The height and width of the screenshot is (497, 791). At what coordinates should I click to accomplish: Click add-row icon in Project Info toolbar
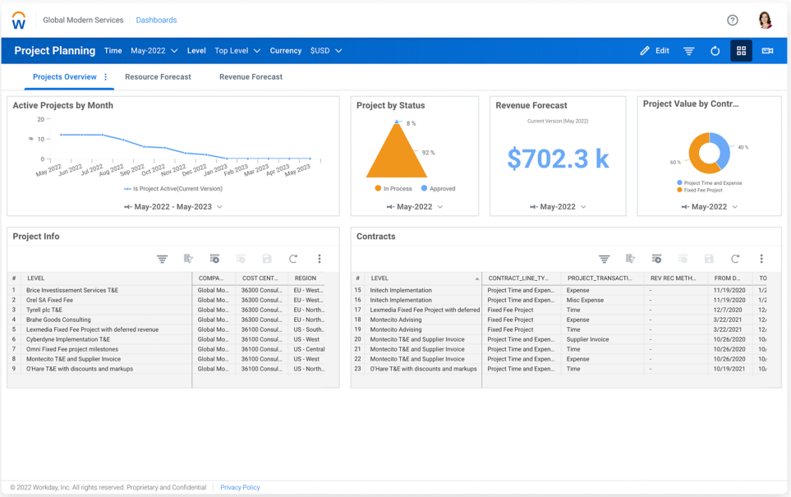pos(214,259)
